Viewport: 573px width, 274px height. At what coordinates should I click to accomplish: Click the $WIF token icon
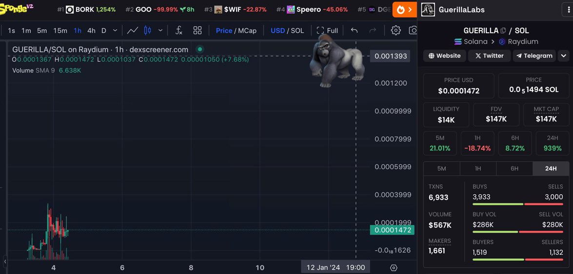[218, 9]
